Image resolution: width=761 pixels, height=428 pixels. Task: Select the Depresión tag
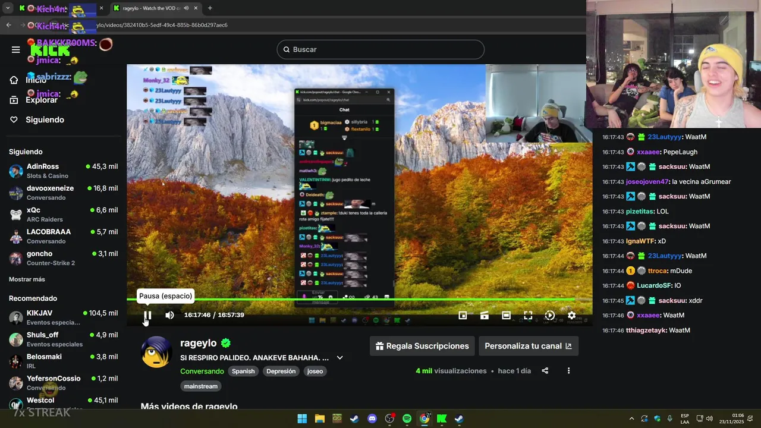click(x=281, y=371)
